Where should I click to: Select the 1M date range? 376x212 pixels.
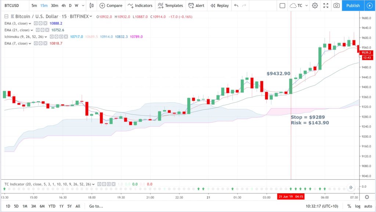coord(25,206)
